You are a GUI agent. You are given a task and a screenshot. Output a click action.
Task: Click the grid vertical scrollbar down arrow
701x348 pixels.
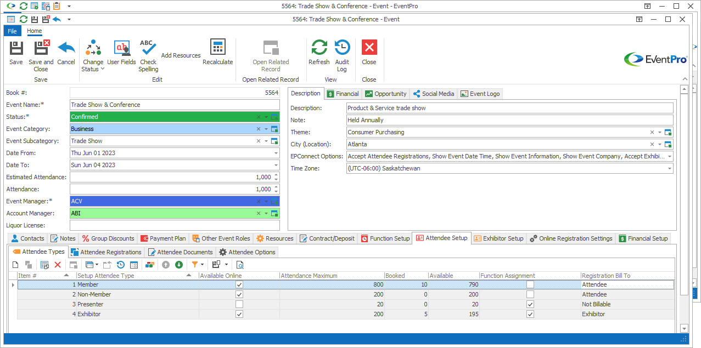tap(684, 328)
